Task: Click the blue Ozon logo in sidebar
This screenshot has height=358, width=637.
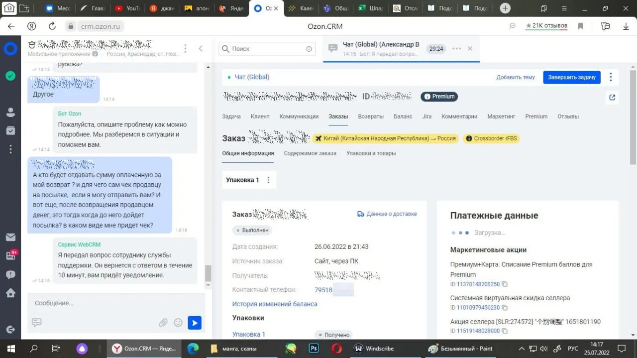Action: tap(10, 48)
